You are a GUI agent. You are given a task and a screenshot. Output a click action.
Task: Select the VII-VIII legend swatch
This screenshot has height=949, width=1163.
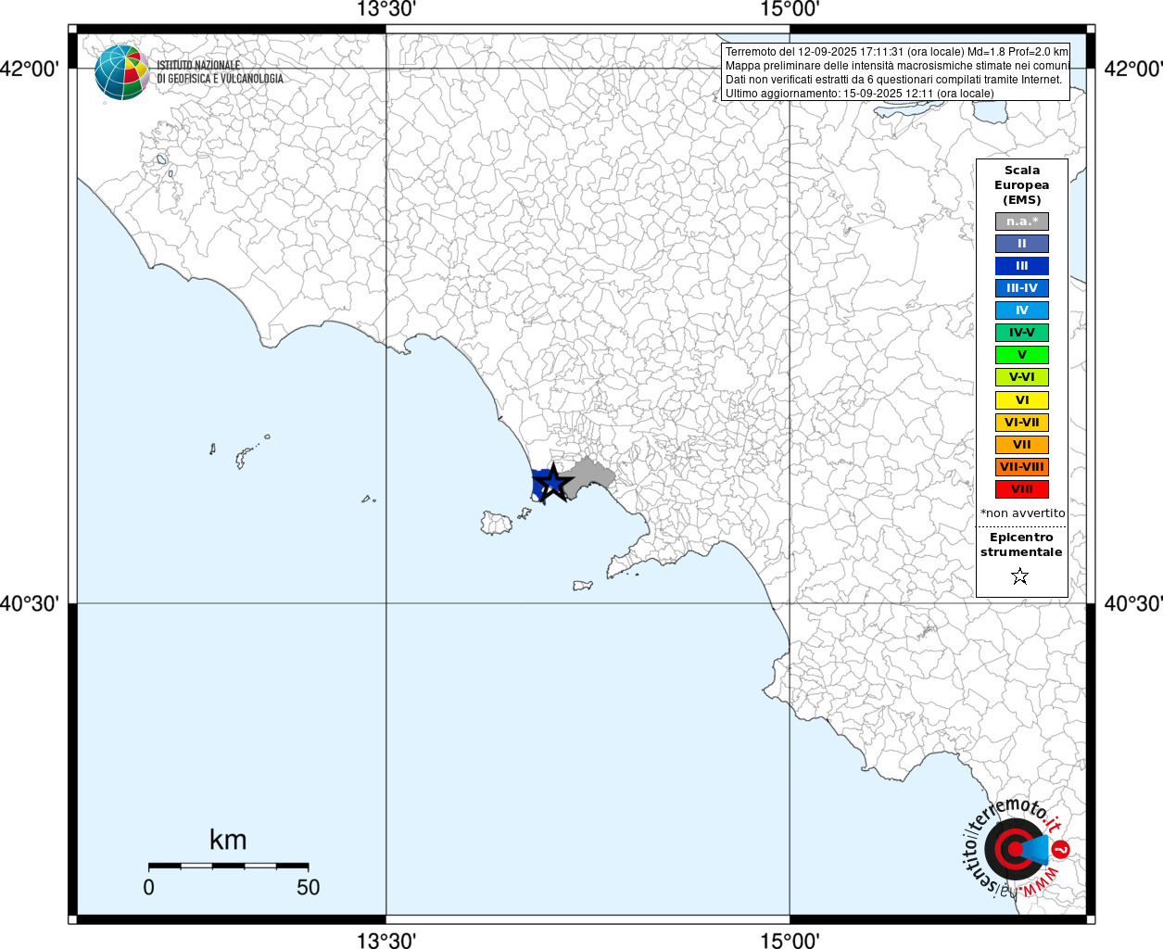coord(1022,467)
